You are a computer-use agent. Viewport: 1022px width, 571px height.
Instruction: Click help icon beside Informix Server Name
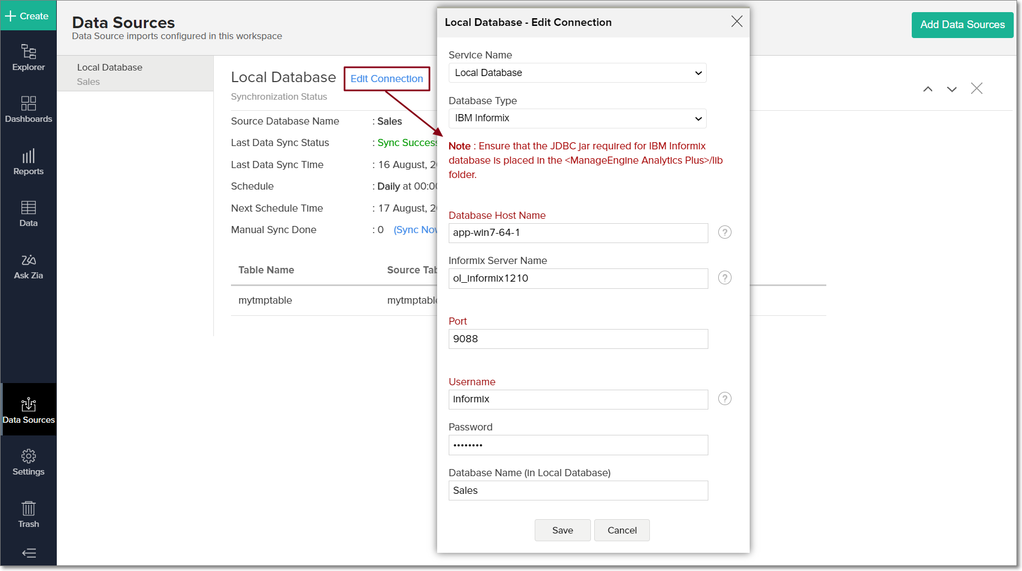pyautogui.click(x=725, y=278)
